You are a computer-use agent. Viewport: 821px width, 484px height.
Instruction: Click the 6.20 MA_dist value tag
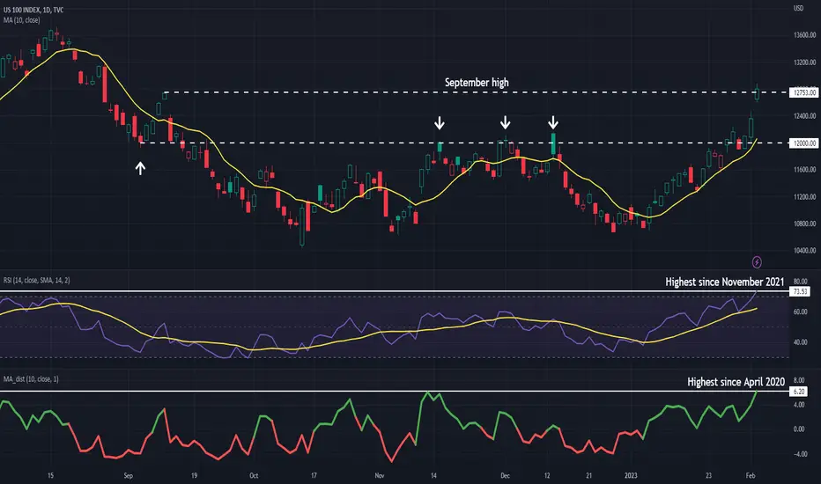pos(798,392)
